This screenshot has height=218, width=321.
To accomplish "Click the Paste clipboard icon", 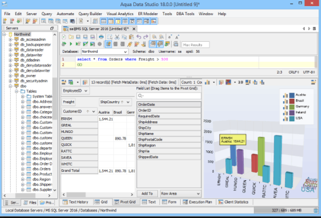I will pos(131,37).
